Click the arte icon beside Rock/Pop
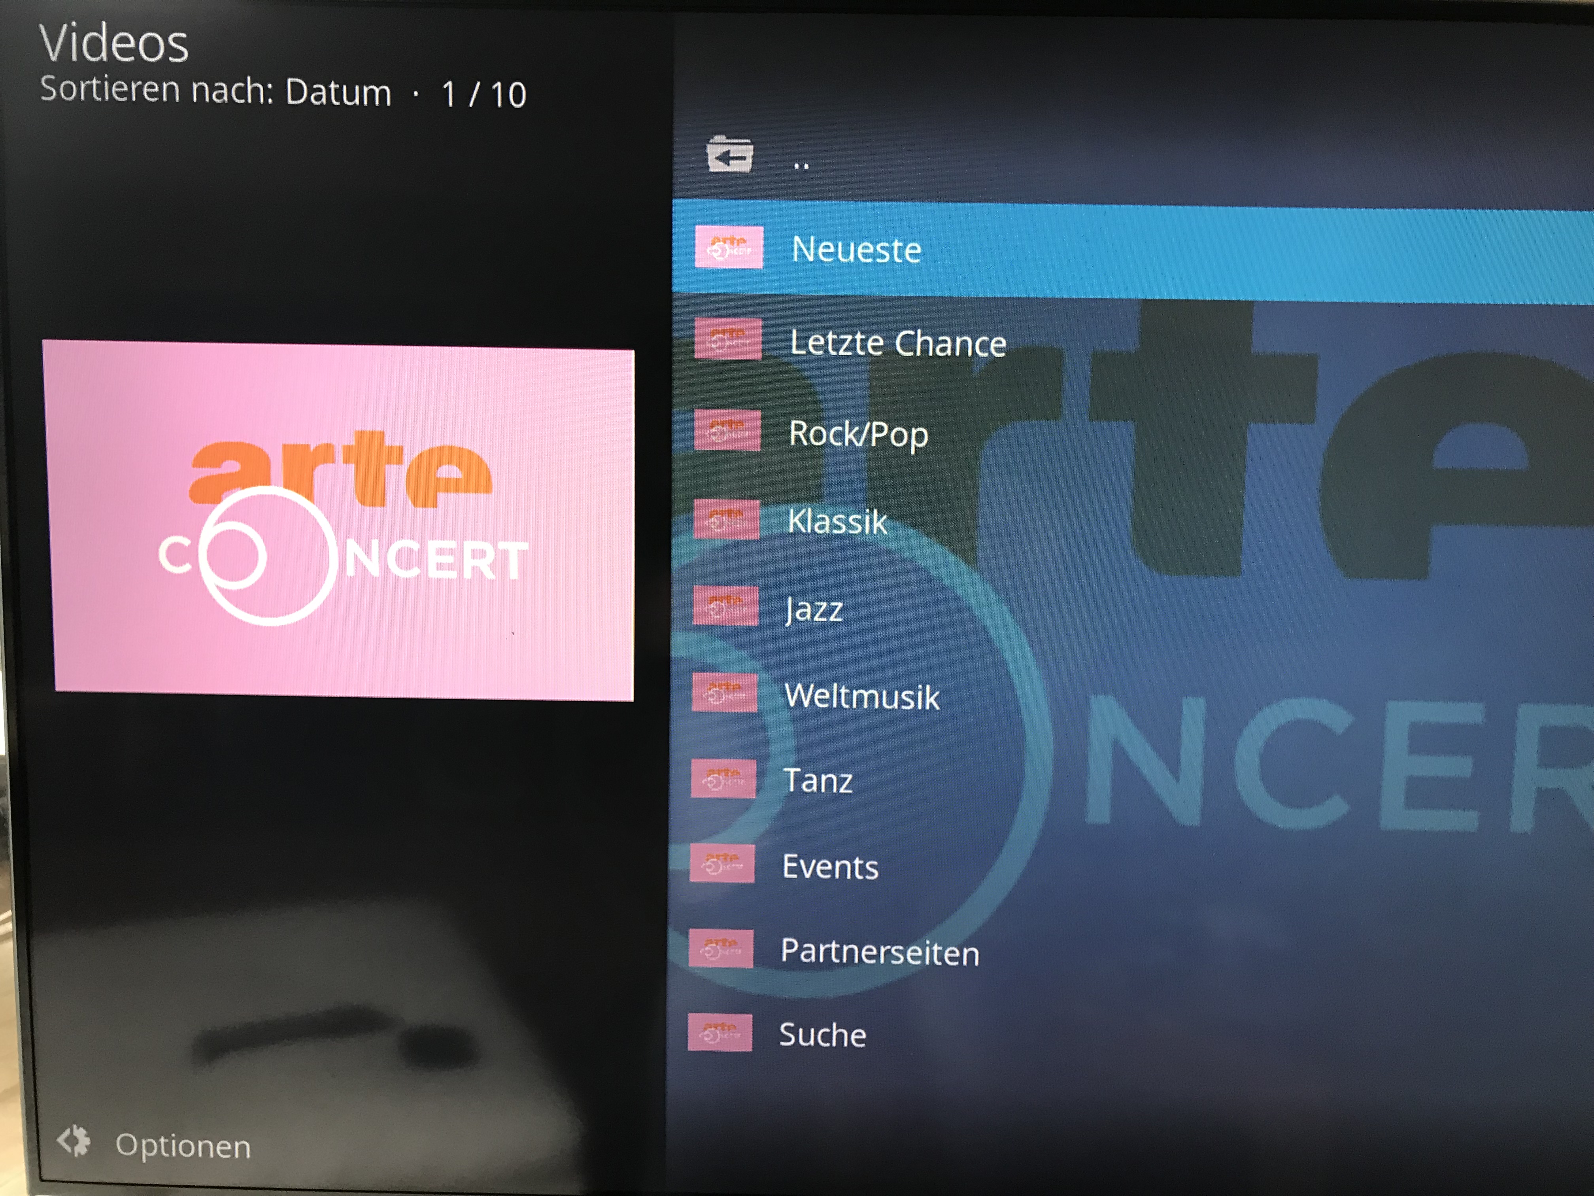The width and height of the screenshot is (1594, 1196). click(x=727, y=430)
